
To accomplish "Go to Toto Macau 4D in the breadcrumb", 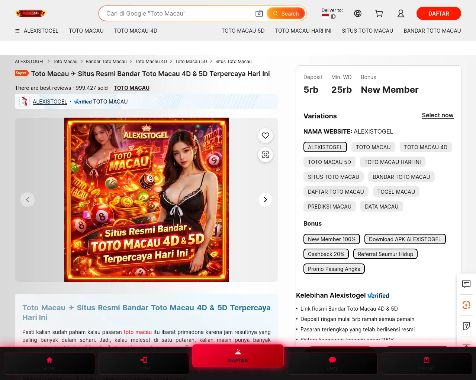I will (151, 62).
